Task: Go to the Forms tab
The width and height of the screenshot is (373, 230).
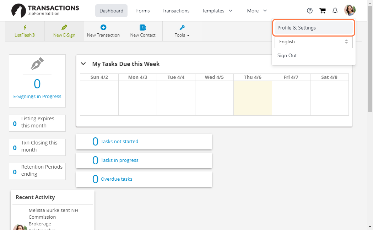Action: 143,11
